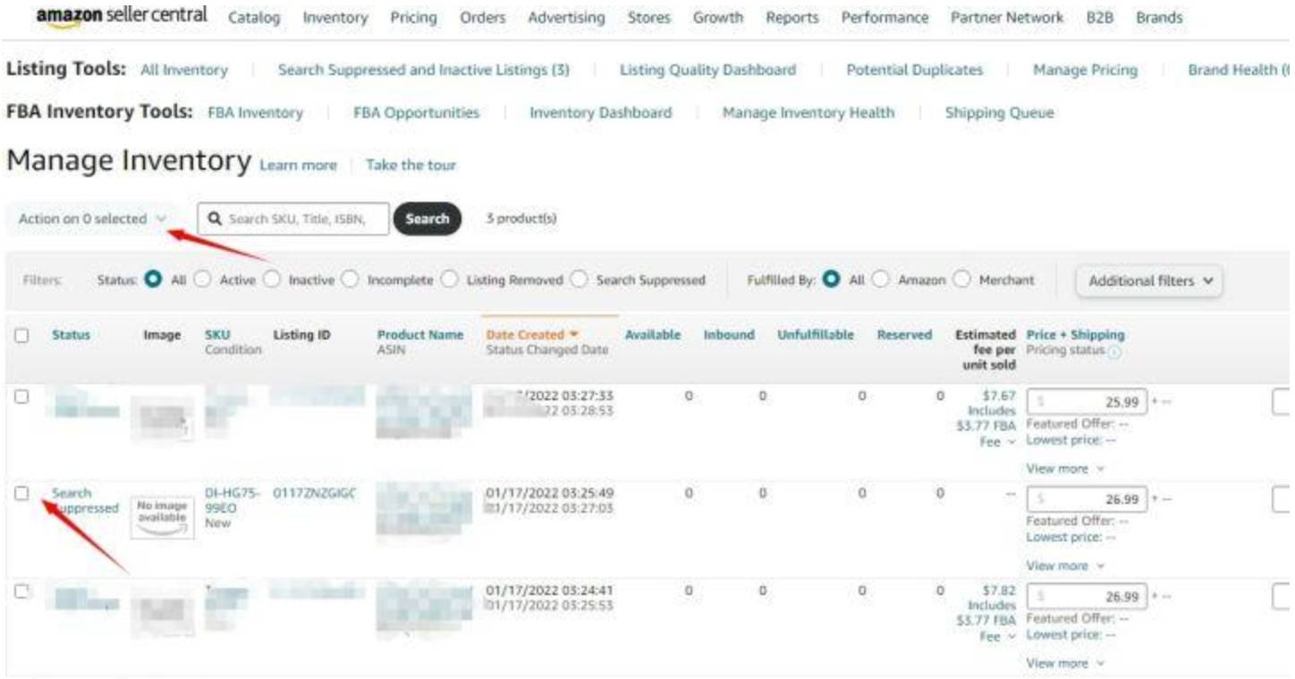Select the Active status radio button
The height and width of the screenshot is (679, 1295).
(202, 281)
